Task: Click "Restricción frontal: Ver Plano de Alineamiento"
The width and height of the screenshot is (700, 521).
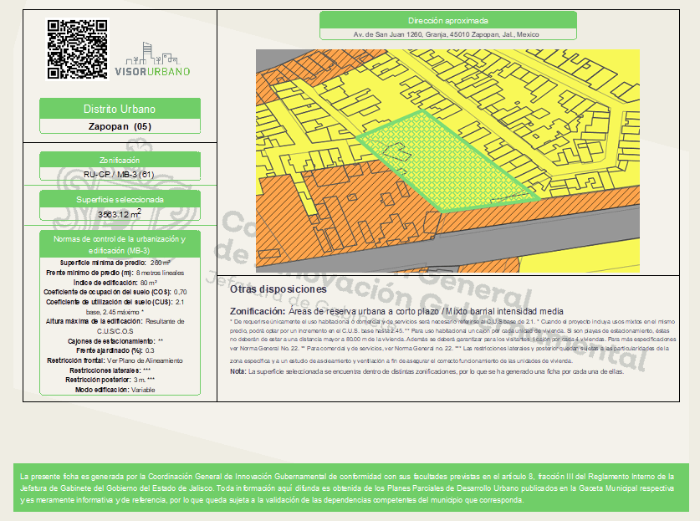Action: tap(115, 360)
